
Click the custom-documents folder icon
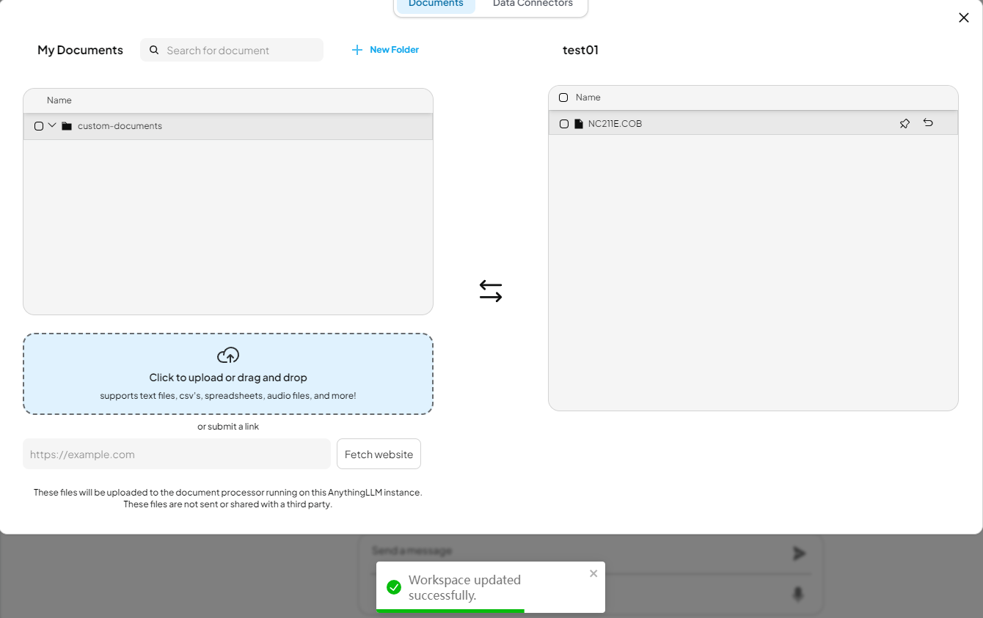(x=67, y=126)
